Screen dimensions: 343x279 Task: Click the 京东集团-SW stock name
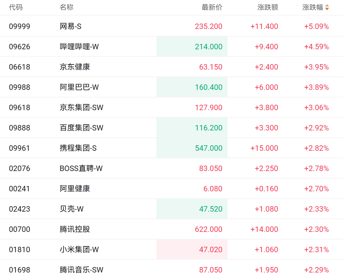tap(81, 108)
